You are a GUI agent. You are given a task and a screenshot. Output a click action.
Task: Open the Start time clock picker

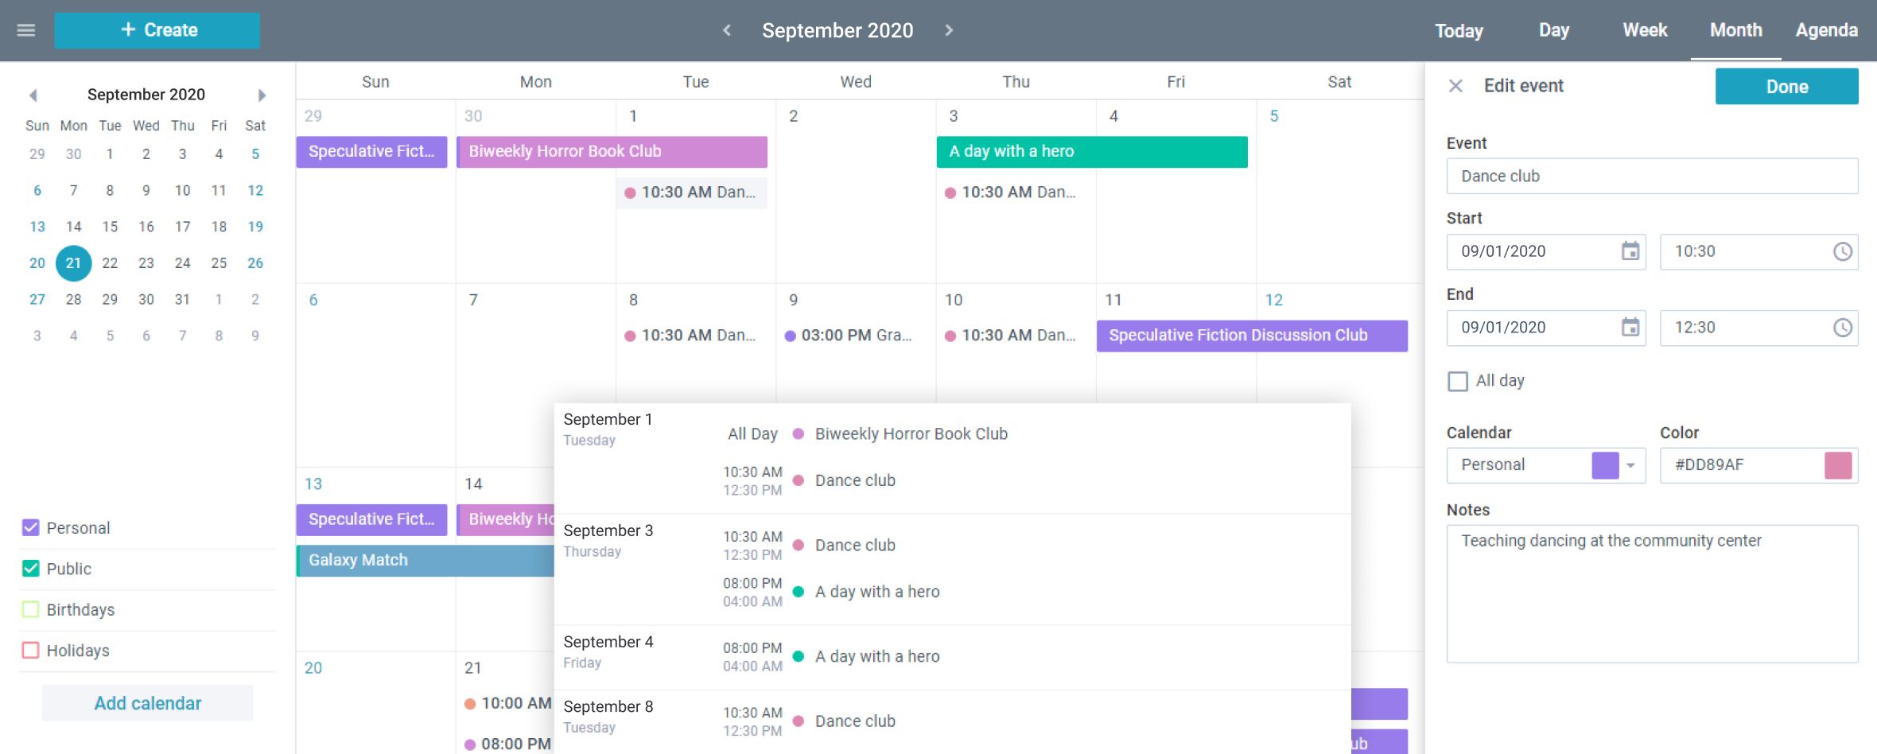point(1844,251)
